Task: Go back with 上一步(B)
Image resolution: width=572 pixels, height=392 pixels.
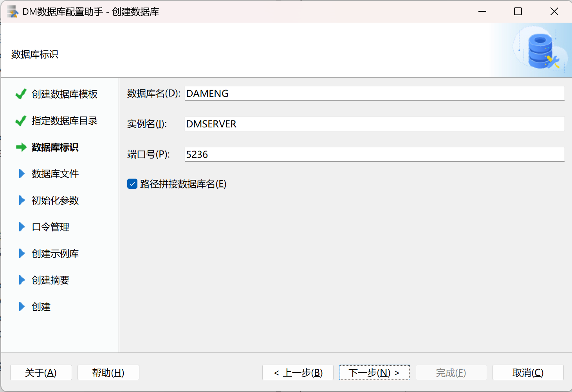Action: (298, 372)
